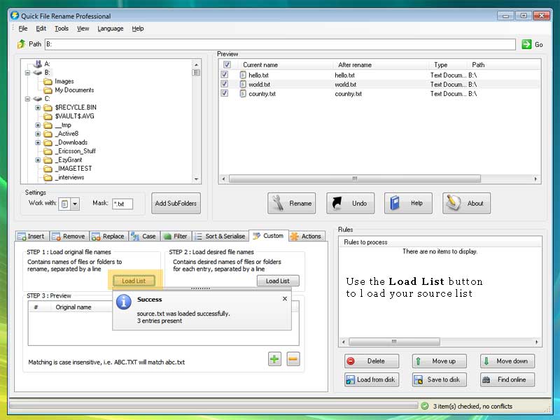Screen dimensions: 560x420
Task: Click the orange minus remove entry icon
Action: pyautogui.click(x=293, y=359)
